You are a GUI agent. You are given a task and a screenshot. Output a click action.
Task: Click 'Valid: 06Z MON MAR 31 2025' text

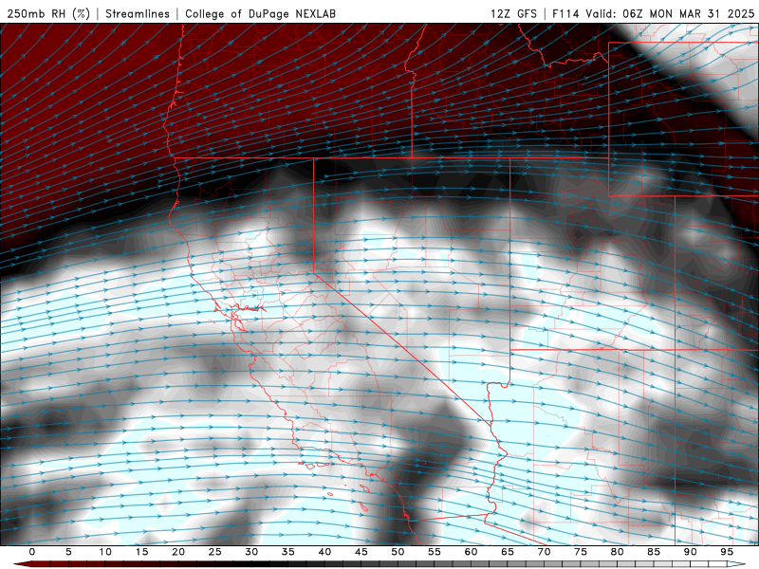670,13
